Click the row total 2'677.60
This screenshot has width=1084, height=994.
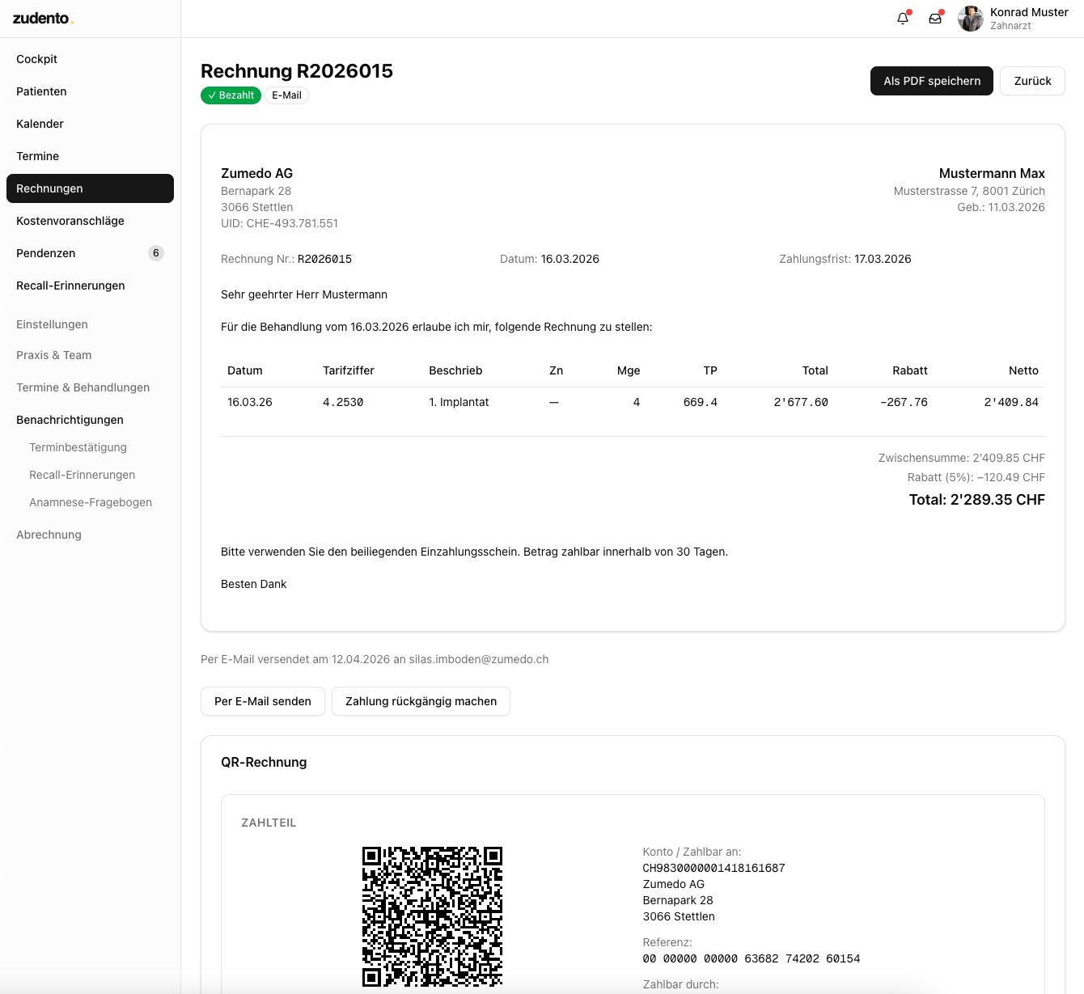801,402
